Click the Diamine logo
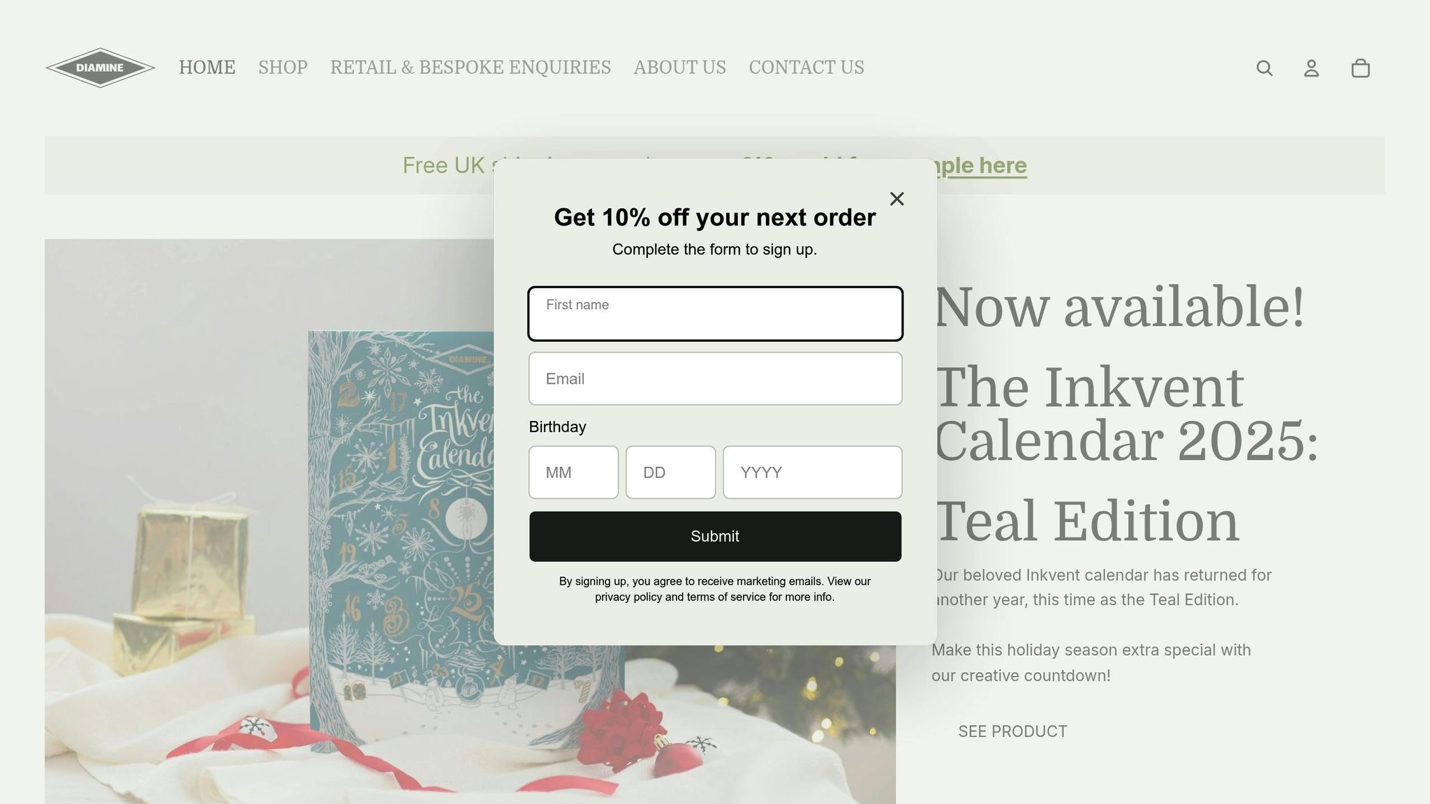Image resolution: width=1430 pixels, height=804 pixels. click(x=100, y=68)
